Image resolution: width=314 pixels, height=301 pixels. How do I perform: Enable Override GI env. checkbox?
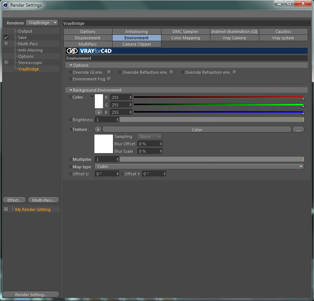pyautogui.click(x=109, y=72)
